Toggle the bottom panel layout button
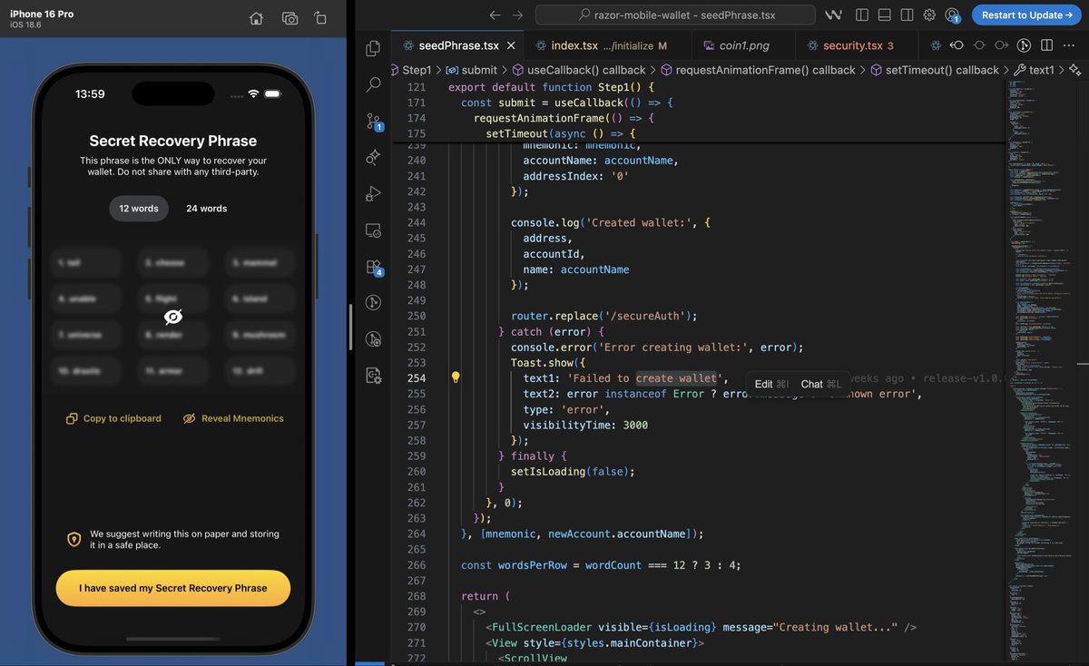1089x666 pixels. point(885,15)
